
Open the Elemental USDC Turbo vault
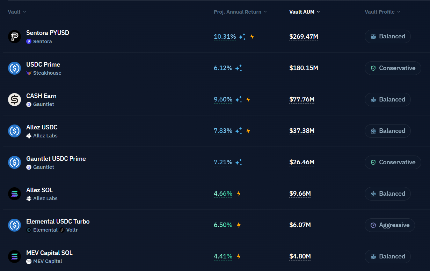pyautogui.click(x=58, y=221)
